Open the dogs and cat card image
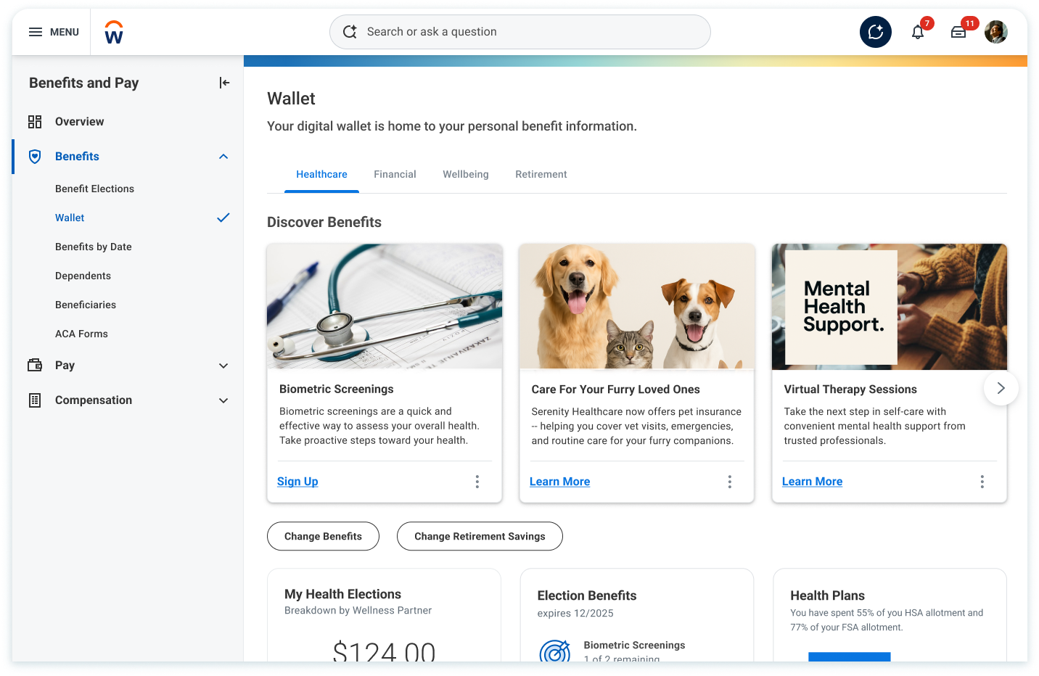 tap(637, 306)
